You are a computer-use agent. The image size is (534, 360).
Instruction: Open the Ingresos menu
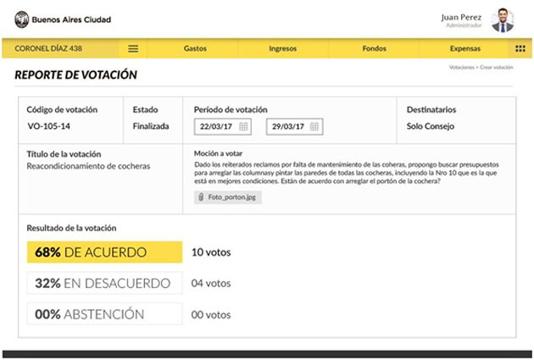[x=282, y=49]
